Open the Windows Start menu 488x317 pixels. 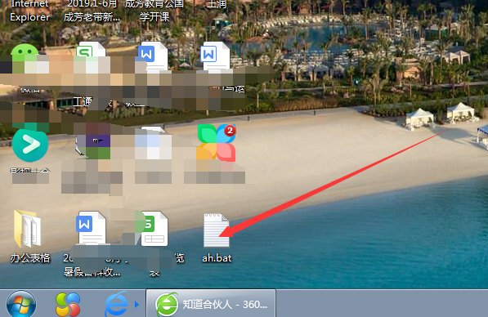coord(21,304)
